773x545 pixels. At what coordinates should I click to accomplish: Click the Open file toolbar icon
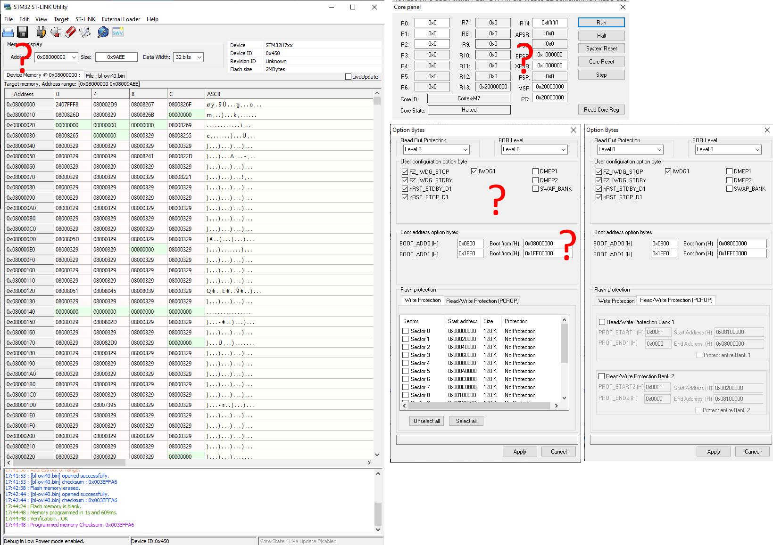tap(8, 32)
